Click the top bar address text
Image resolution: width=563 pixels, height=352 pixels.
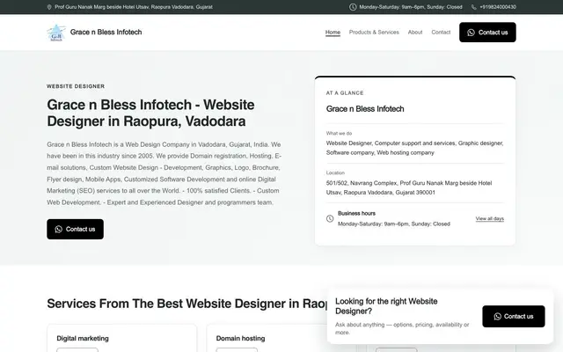tap(134, 7)
